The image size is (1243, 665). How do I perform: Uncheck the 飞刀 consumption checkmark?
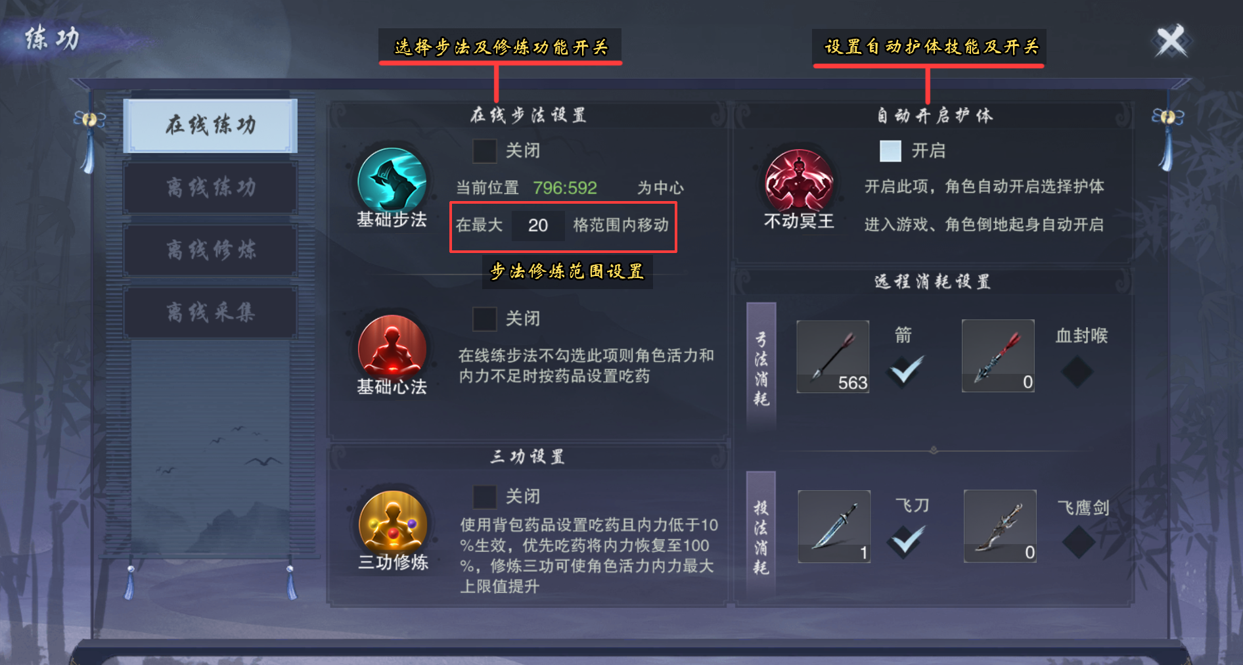point(906,541)
